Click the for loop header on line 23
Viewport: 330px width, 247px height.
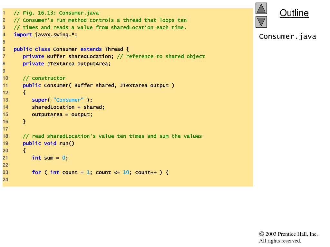pos(100,172)
